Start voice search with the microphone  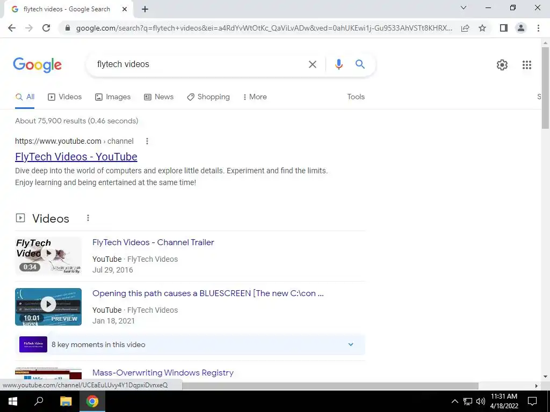338,64
